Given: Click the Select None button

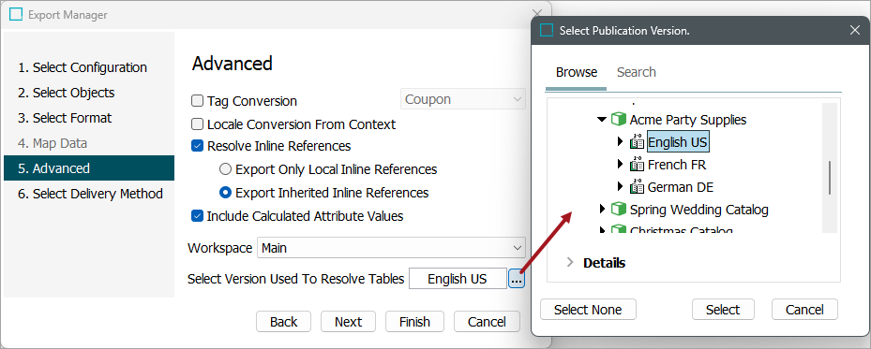Looking at the screenshot, I should point(588,310).
